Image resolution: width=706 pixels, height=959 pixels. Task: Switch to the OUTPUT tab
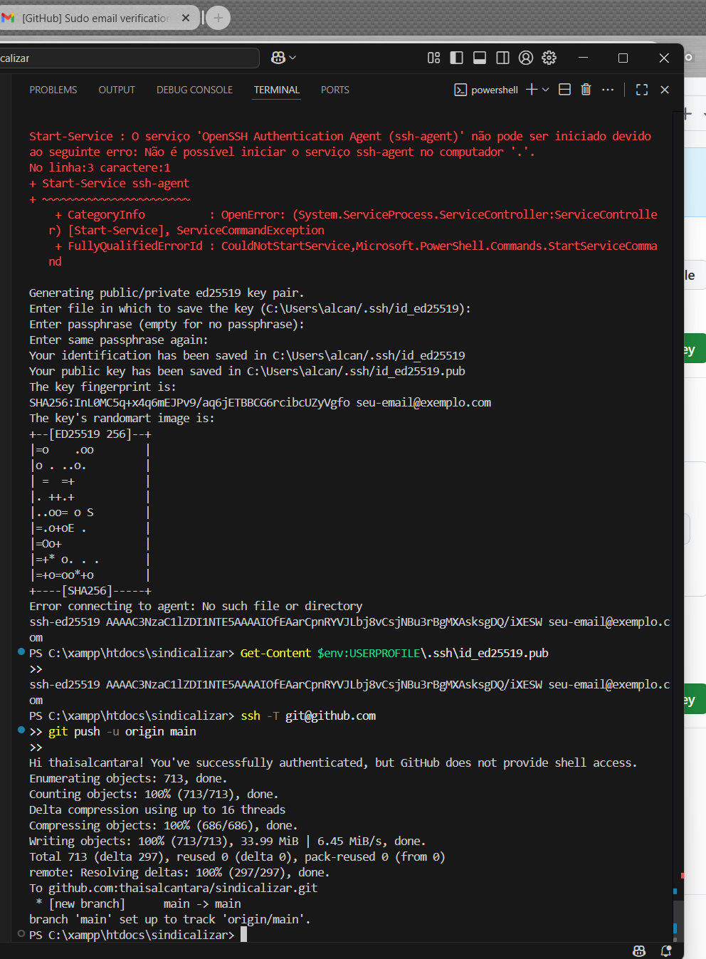click(117, 90)
